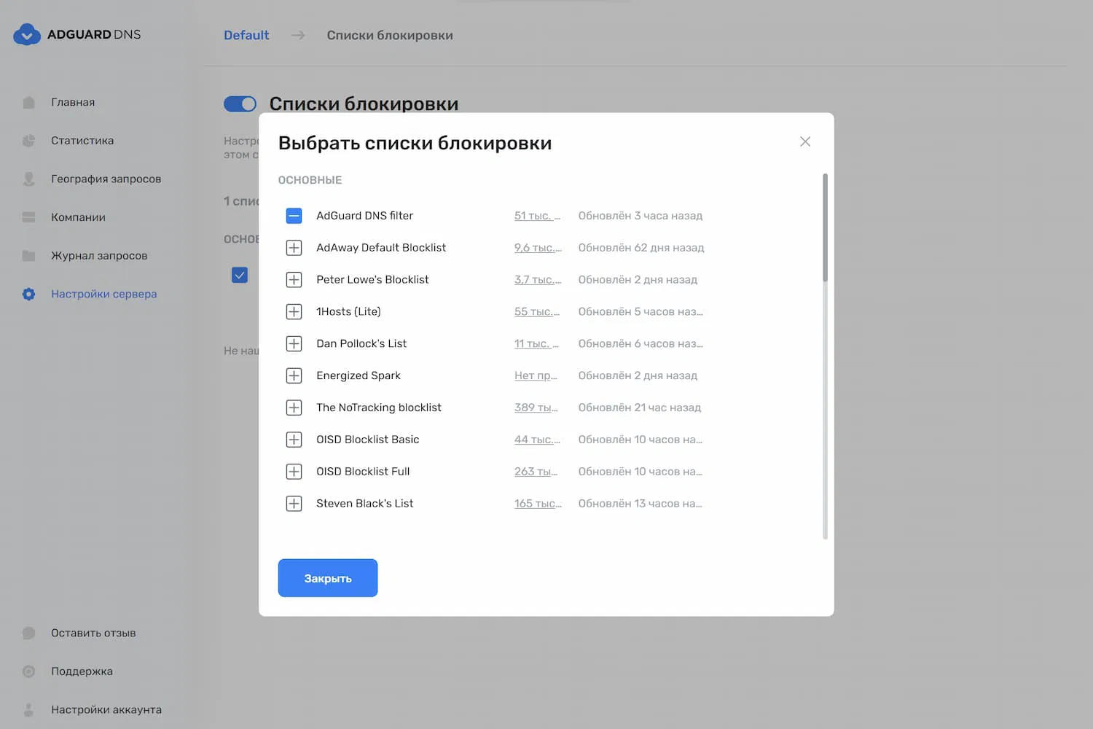Viewport: 1093px width, 729px height.
Task: Click the Журнал запросов folder icon
Action: 29,256
